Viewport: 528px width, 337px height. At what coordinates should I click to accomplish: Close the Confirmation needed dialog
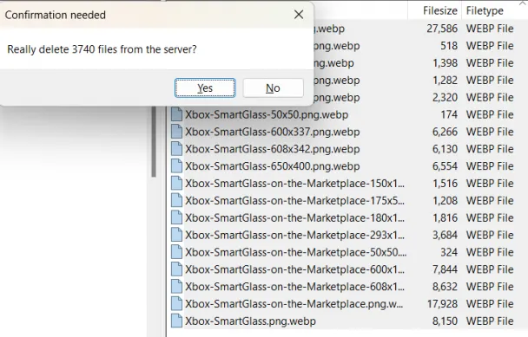(x=299, y=15)
